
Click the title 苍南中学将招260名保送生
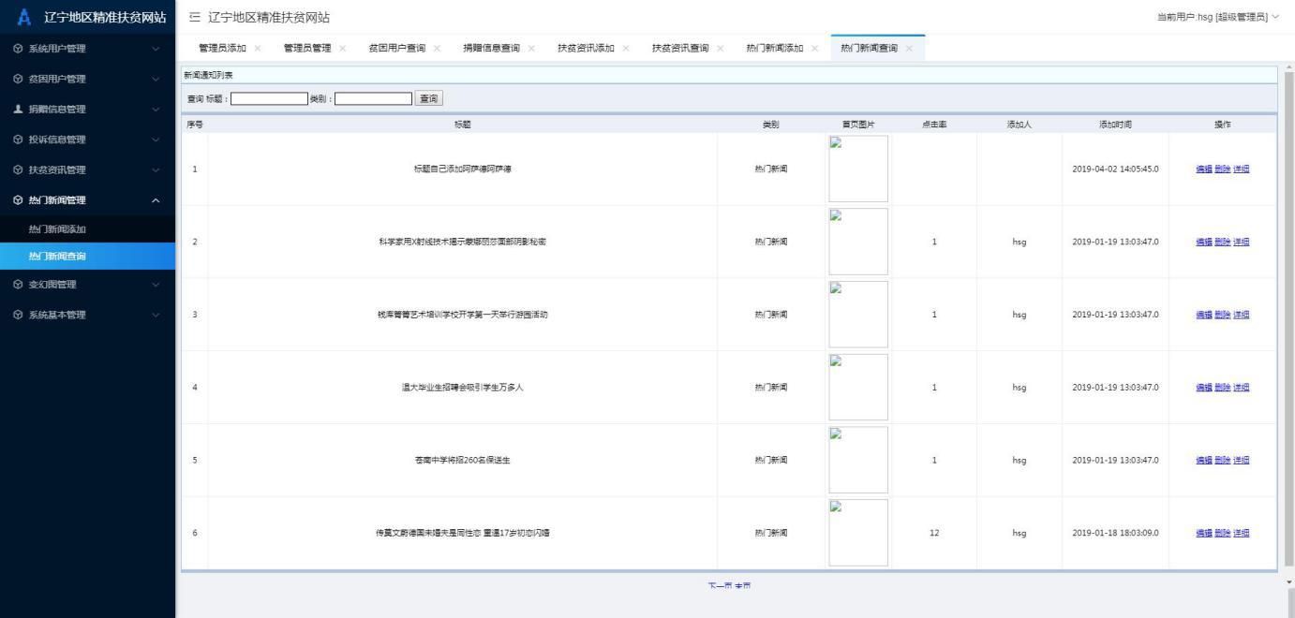[x=463, y=460]
